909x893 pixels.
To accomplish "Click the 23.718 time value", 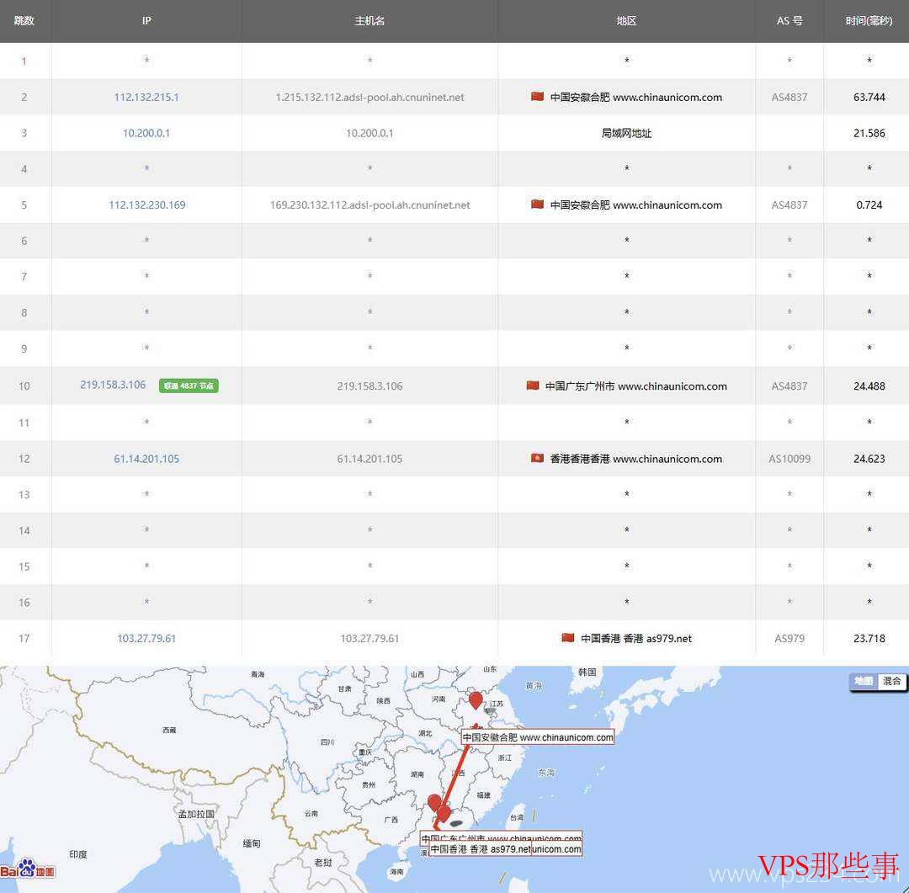I will pos(869,639).
